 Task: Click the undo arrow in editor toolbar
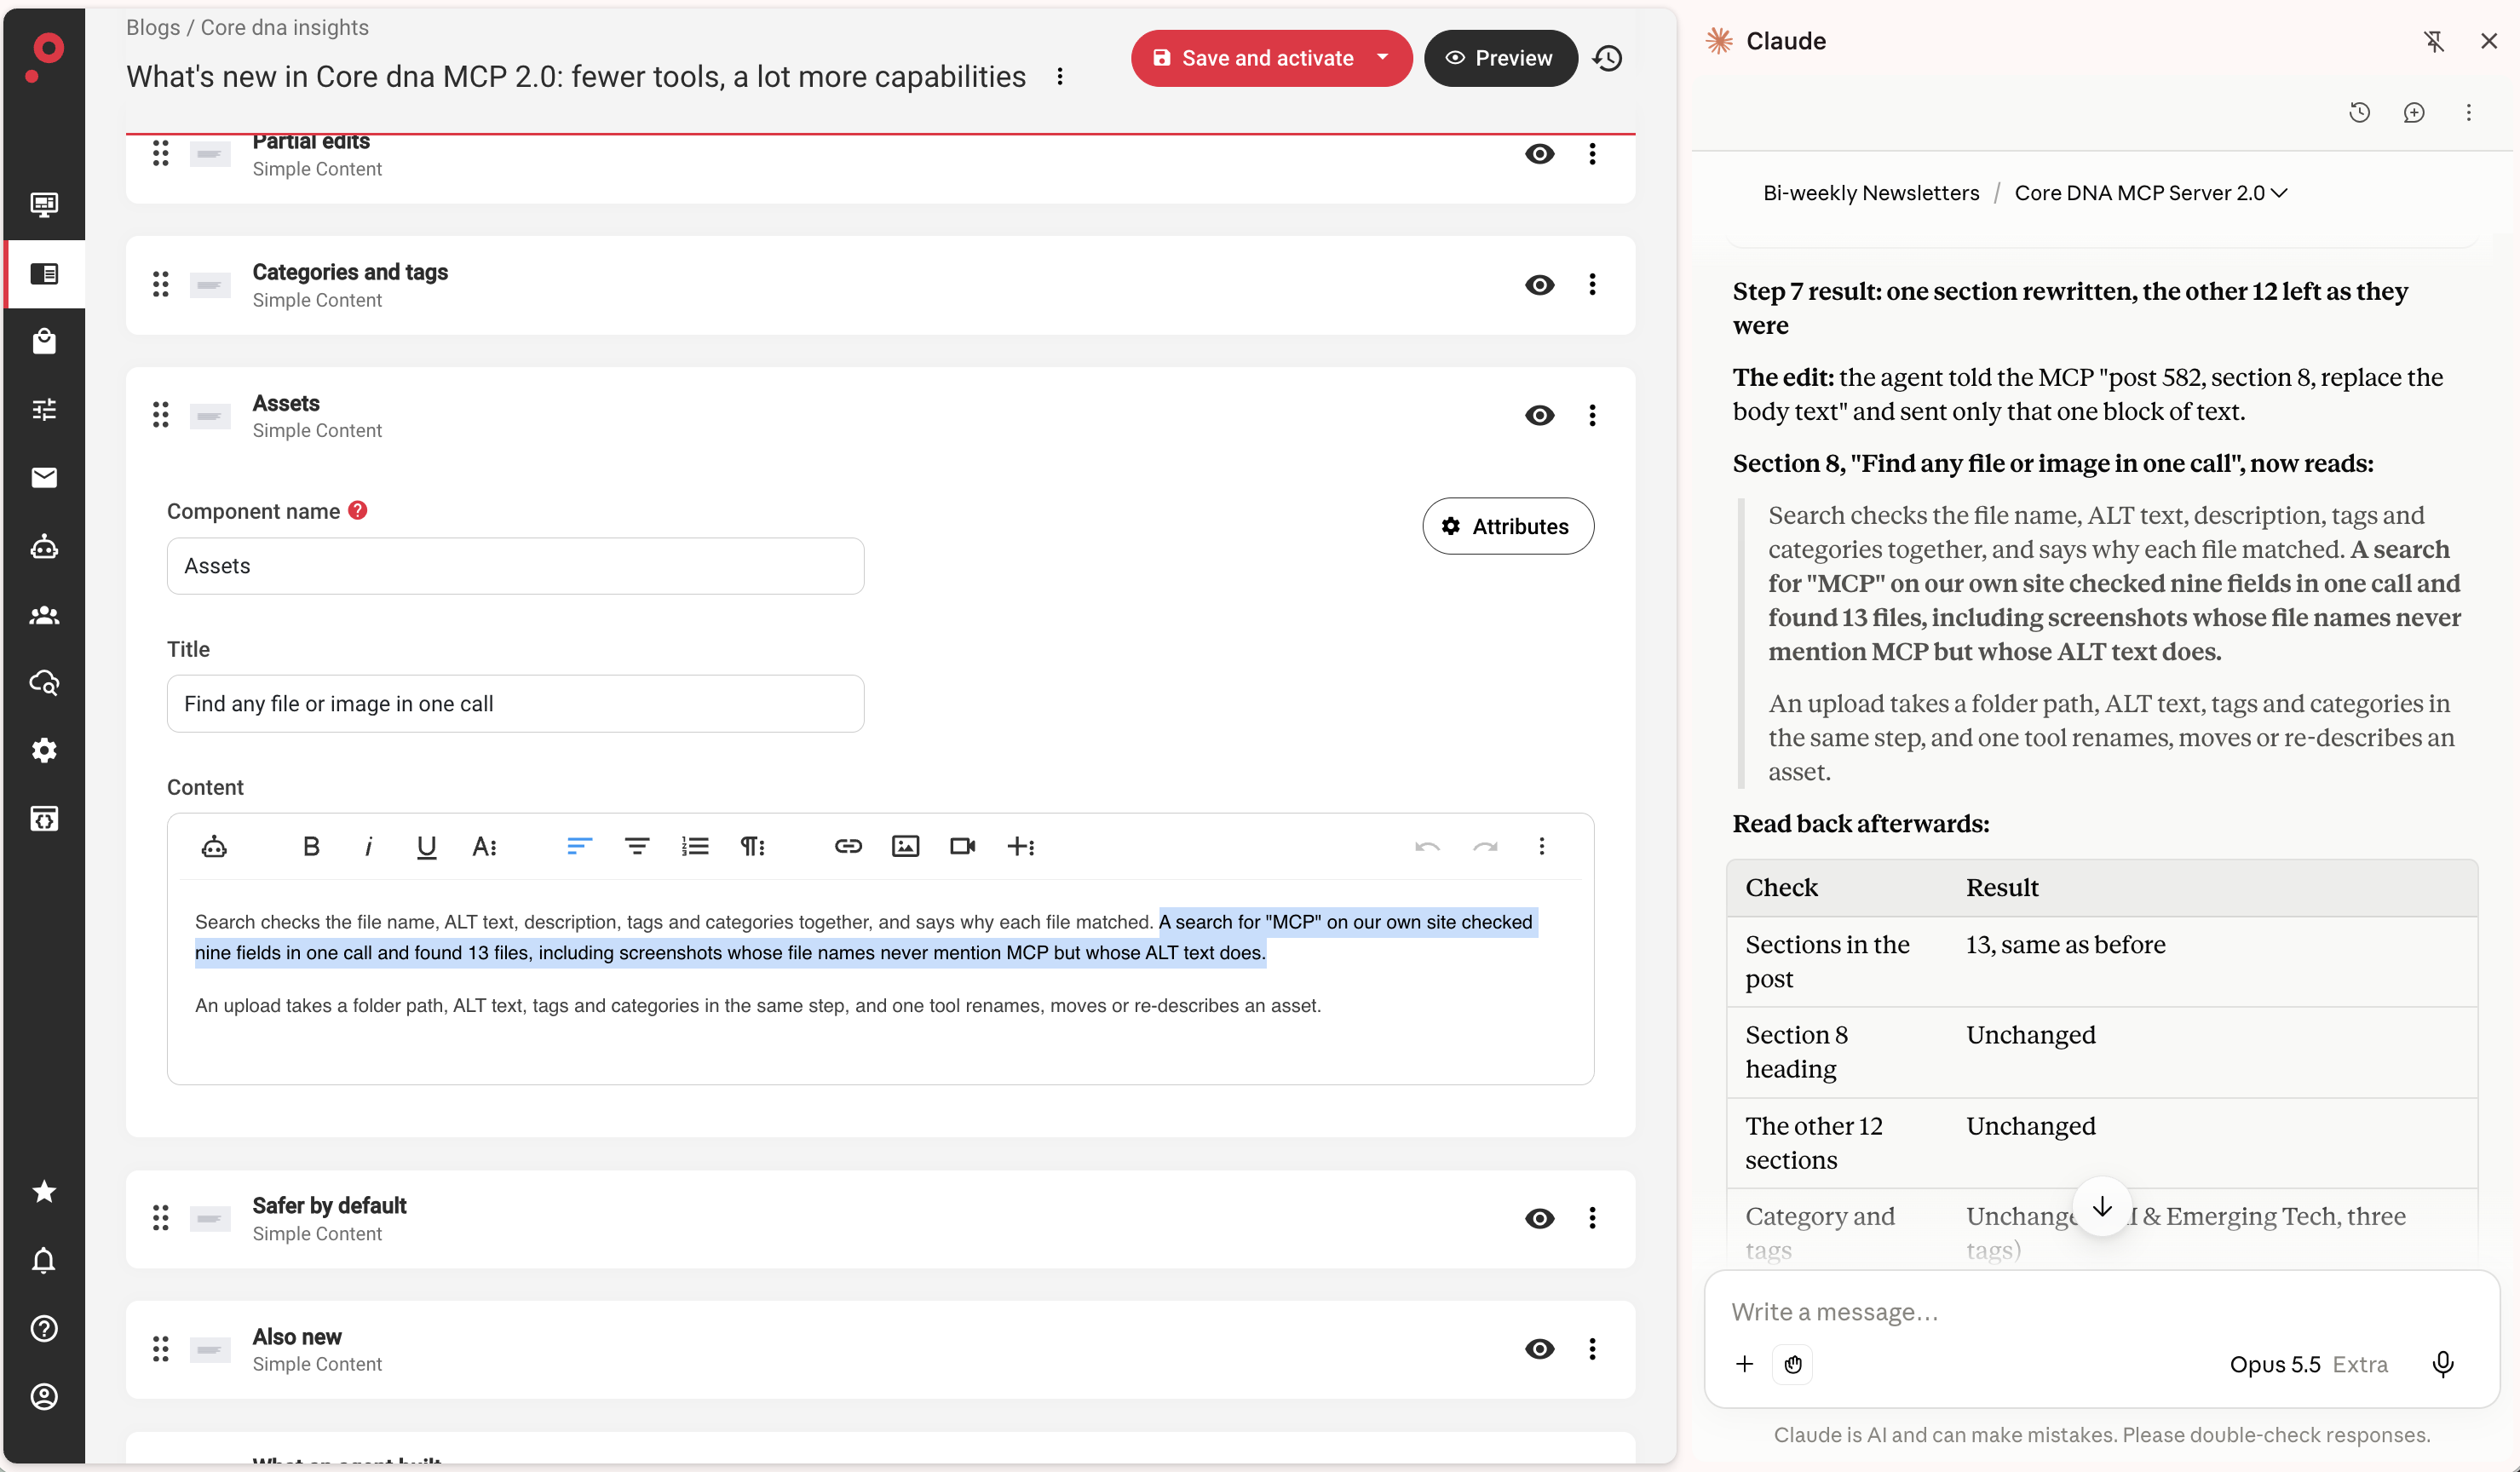(x=1427, y=846)
